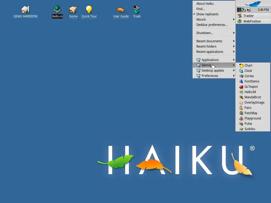Open the Find... menu entry

(214, 9)
